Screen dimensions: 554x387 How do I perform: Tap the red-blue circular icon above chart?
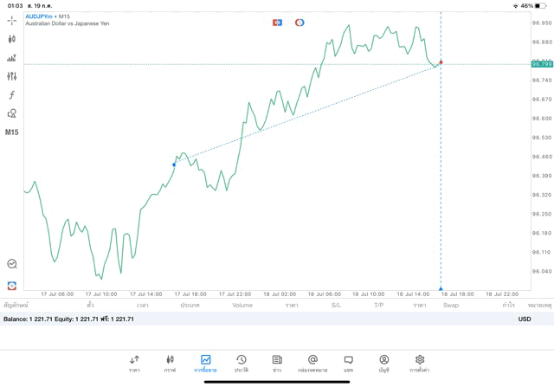pos(300,23)
